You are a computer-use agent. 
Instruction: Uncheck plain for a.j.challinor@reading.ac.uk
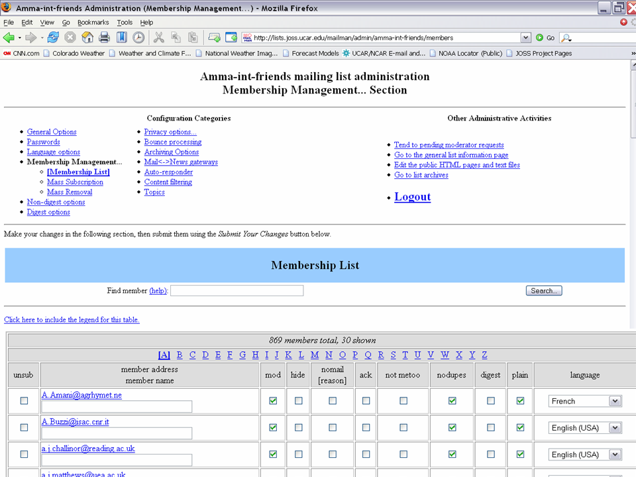point(520,454)
